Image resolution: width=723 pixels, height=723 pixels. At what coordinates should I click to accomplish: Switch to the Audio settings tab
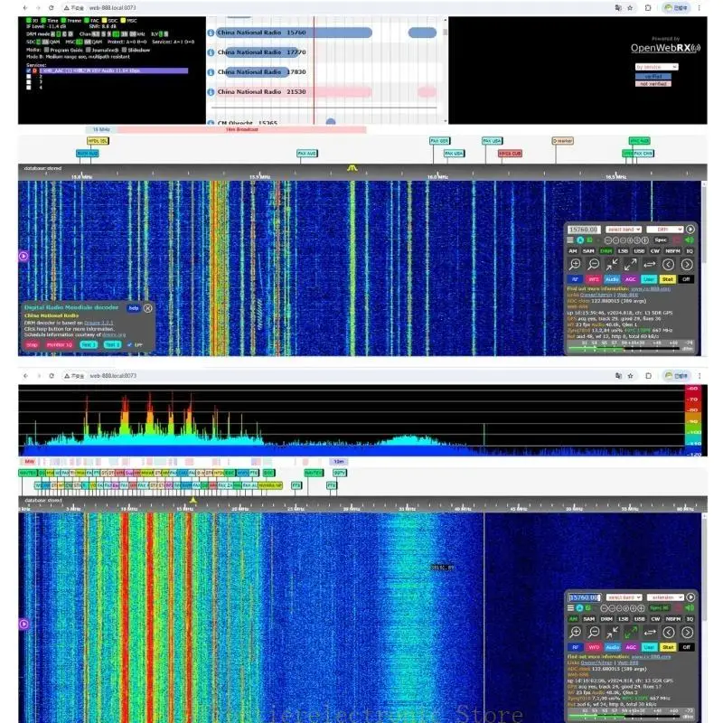pos(613,278)
